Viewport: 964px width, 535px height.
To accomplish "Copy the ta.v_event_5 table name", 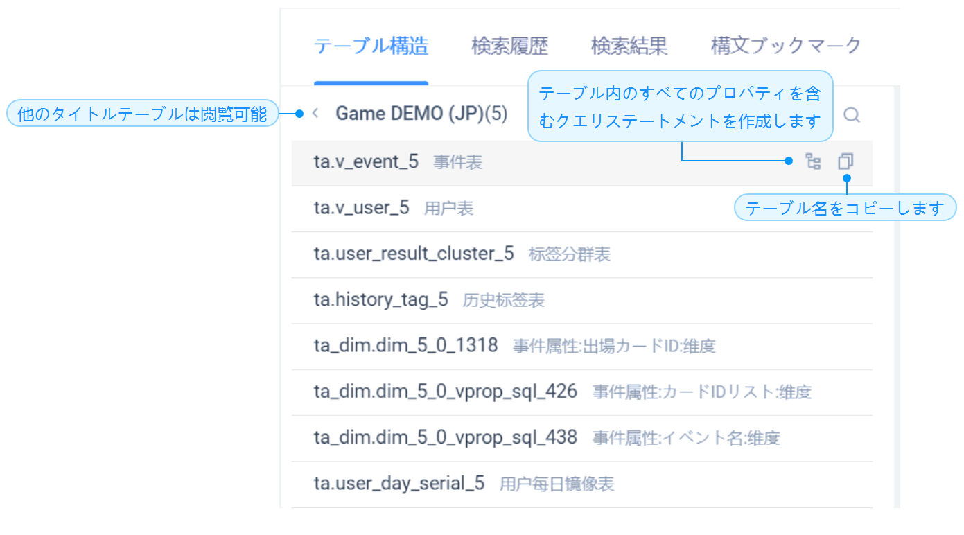I will 845,161.
